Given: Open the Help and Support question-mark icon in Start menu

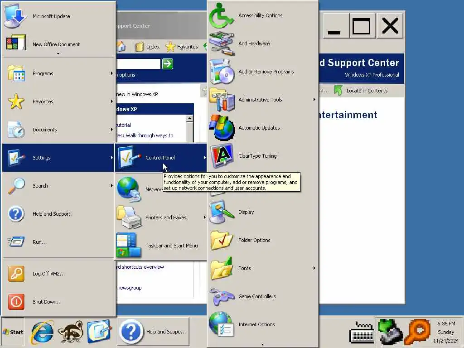Looking at the screenshot, I should pos(16,214).
